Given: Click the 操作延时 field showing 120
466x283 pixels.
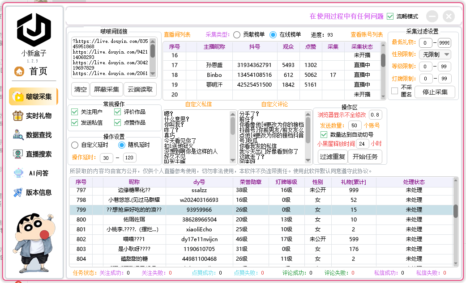Looking at the screenshot, I should (x=129, y=158).
